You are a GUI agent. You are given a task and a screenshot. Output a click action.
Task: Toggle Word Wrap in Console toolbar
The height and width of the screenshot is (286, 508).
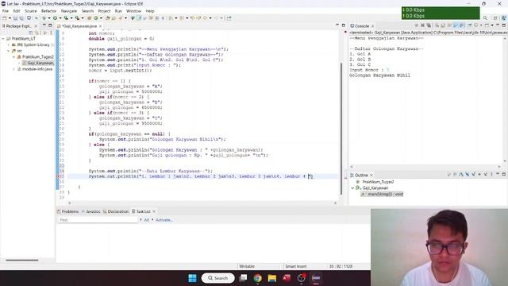[449, 25]
